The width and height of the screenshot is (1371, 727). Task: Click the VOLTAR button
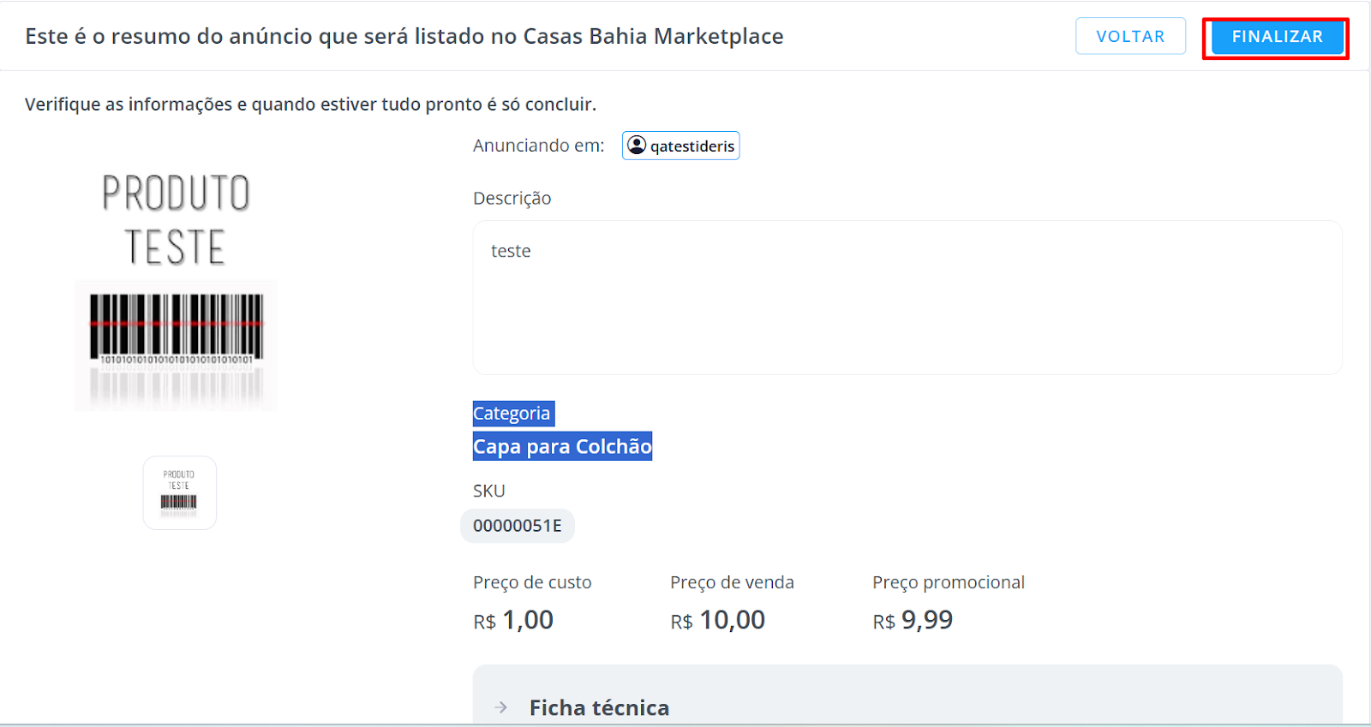1130,37
